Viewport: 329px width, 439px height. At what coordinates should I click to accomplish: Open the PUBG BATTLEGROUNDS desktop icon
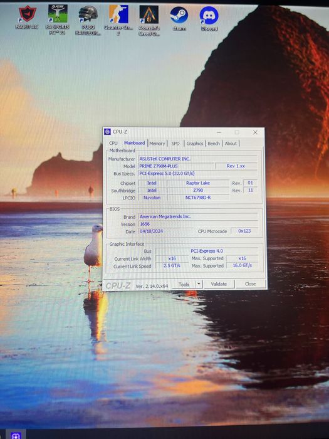point(88,20)
